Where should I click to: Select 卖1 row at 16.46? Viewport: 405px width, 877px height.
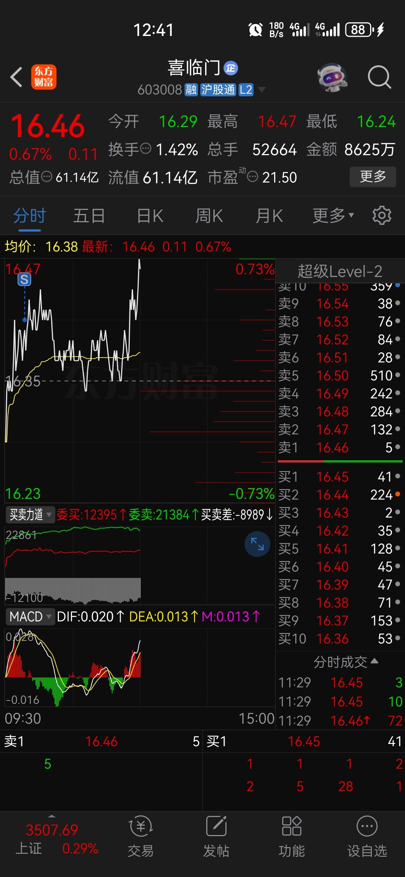pyautogui.click(x=340, y=447)
